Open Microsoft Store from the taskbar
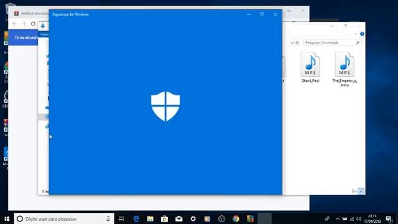This screenshot has width=398, height=224. pyautogui.click(x=164, y=218)
